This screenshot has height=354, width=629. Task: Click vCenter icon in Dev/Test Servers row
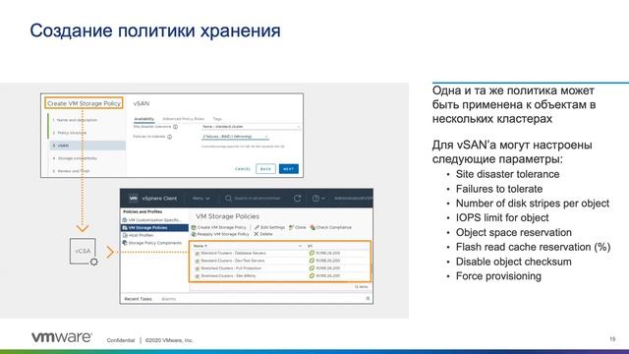pos(312,261)
